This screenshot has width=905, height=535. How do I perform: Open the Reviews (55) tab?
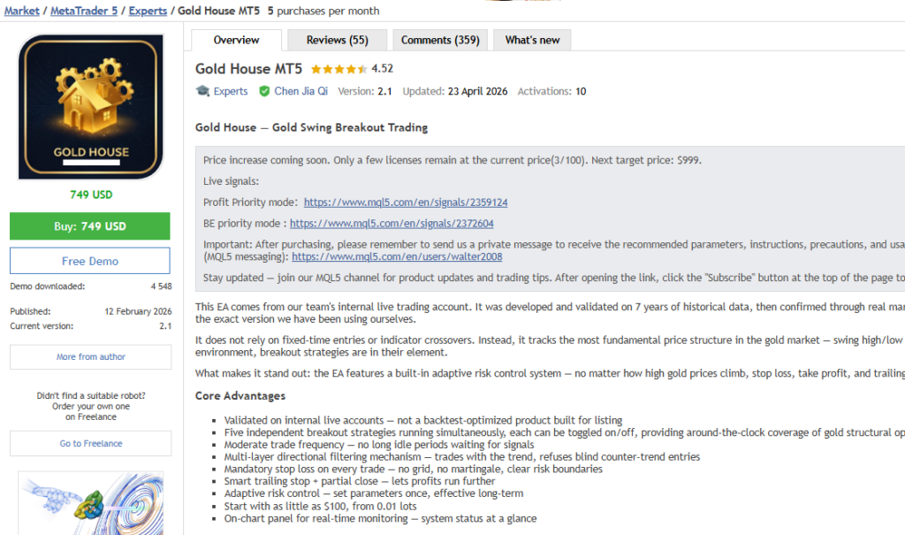(337, 40)
